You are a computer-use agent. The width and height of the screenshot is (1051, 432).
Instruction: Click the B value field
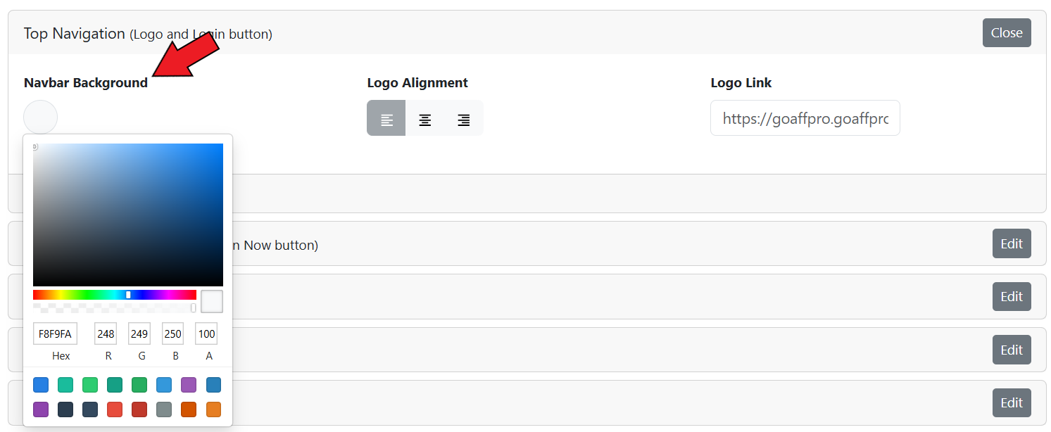[172, 333]
